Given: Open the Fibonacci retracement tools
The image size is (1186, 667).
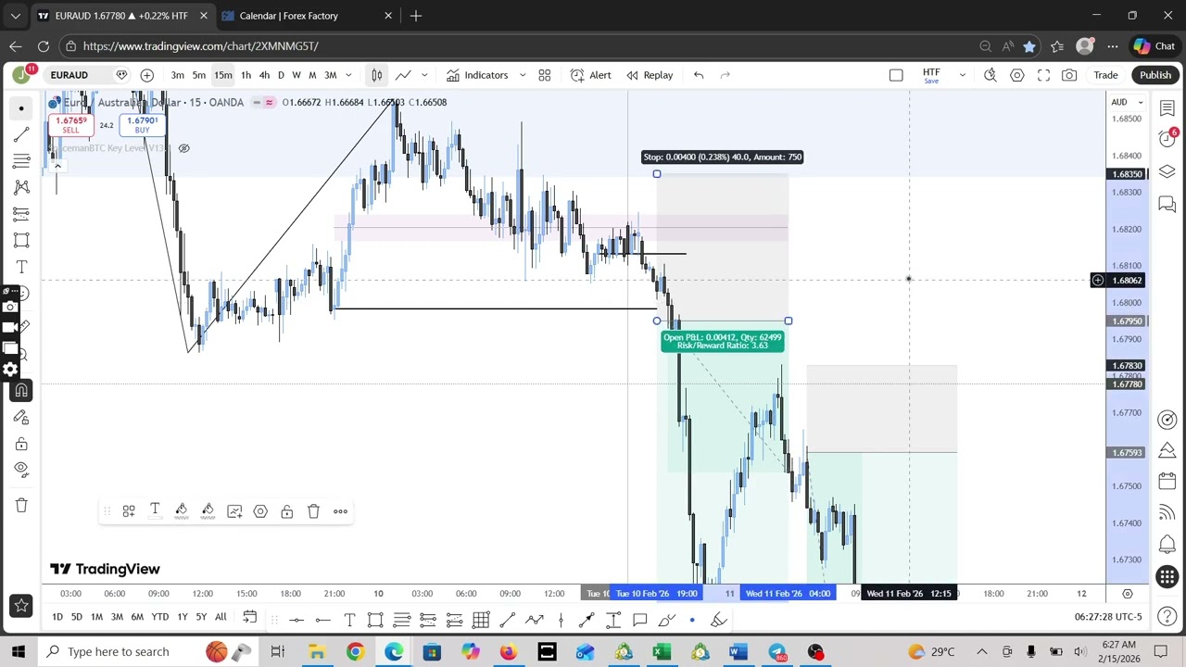Looking at the screenshot, I should coord(20,161).
